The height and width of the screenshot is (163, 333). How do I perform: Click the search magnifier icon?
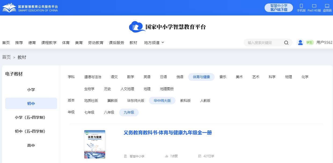coord(286,43)
